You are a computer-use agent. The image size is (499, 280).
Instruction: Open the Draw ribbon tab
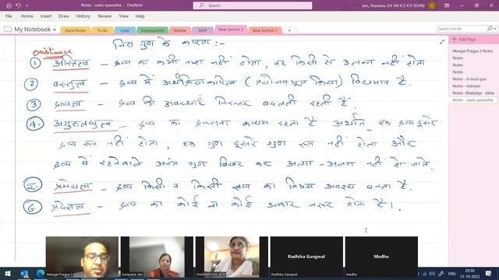pos(64,16)
